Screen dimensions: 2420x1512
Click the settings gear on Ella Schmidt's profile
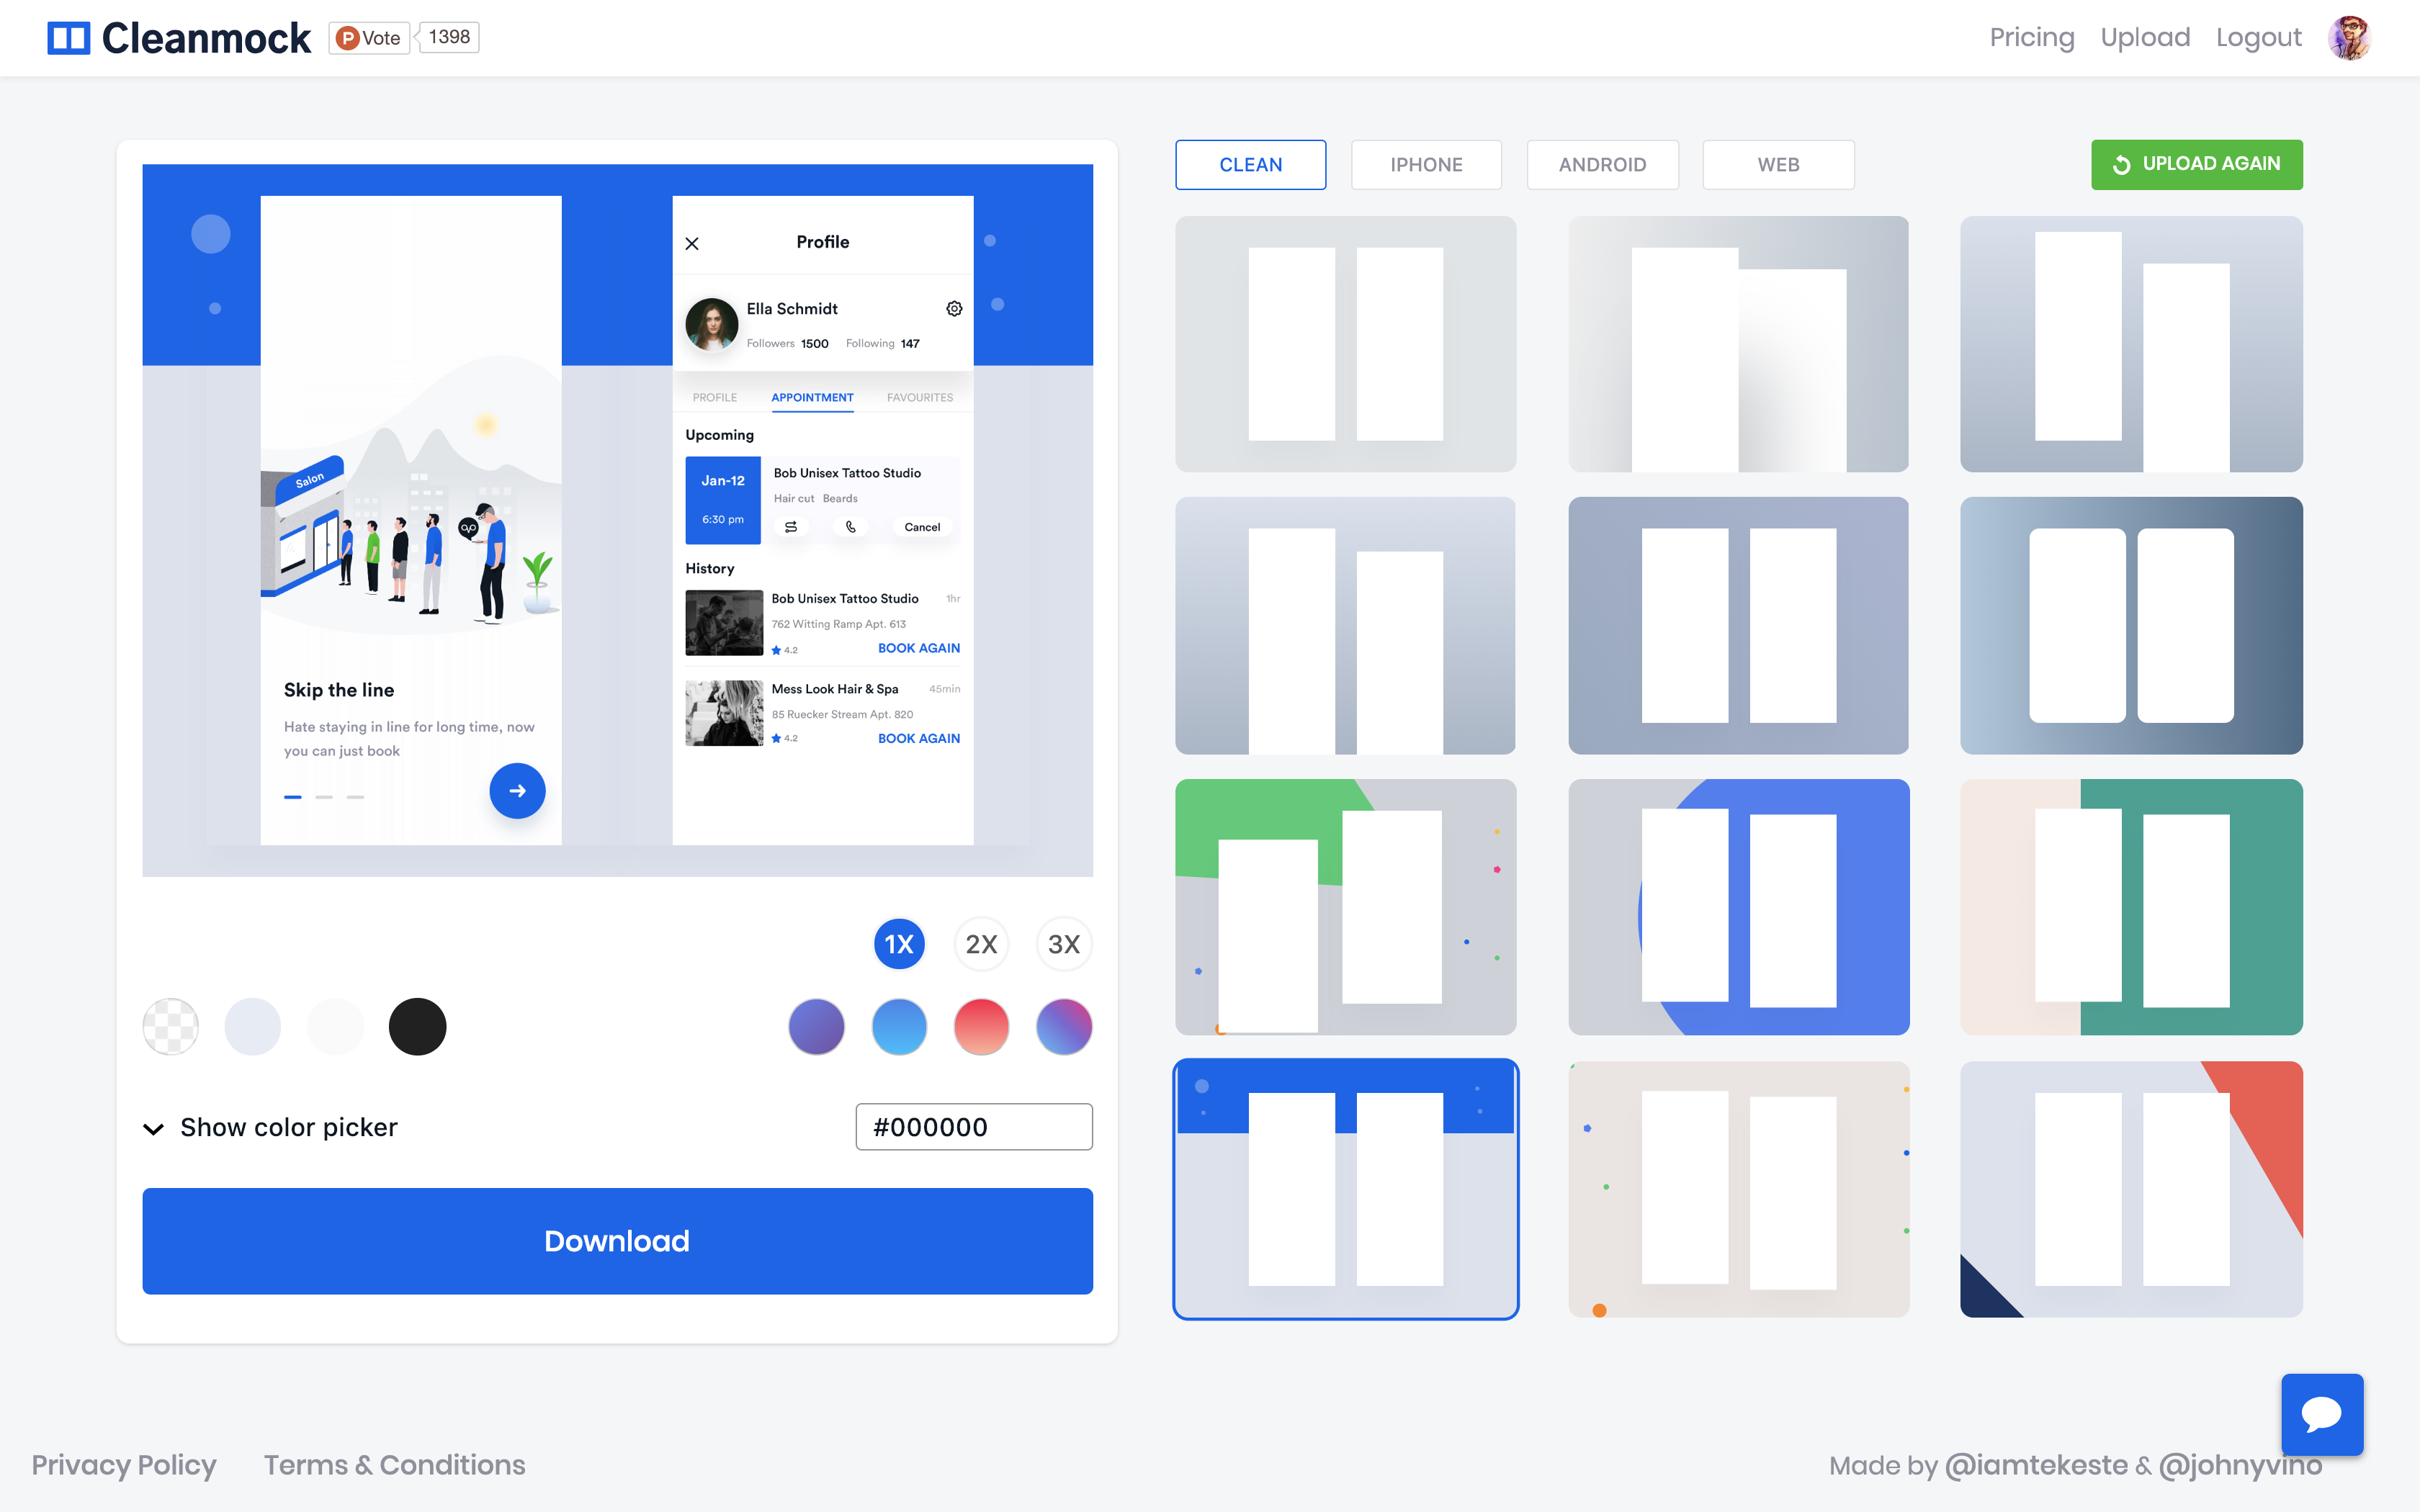[954, 308]
